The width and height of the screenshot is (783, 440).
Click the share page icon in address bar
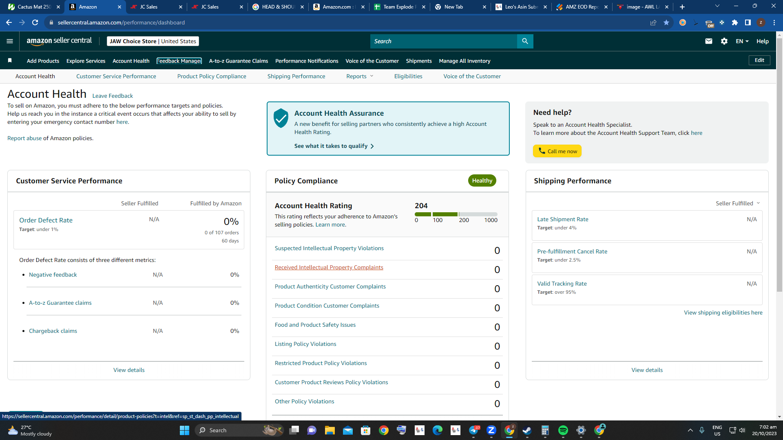[x=653, y=22]
